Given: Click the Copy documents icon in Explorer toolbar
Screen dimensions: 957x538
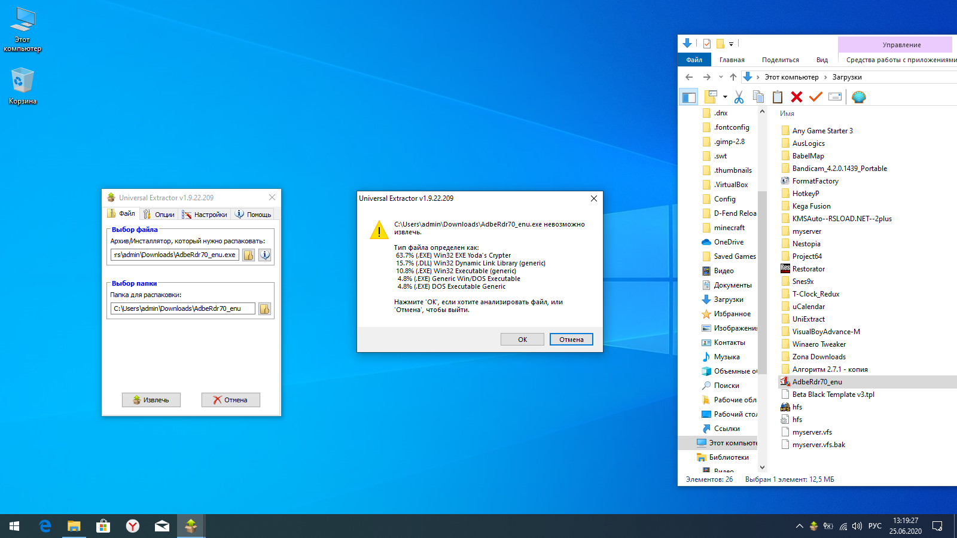Looking at the screenshot, I should coord(758,97).
